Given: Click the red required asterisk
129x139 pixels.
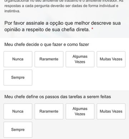Looking at the screenshot, I should (x=92, y=29).
